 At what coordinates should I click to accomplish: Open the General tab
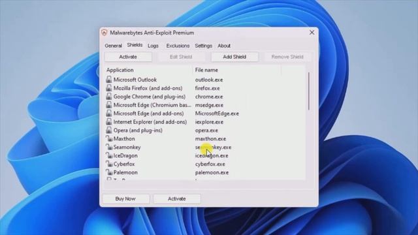click(x=113, y=46)
